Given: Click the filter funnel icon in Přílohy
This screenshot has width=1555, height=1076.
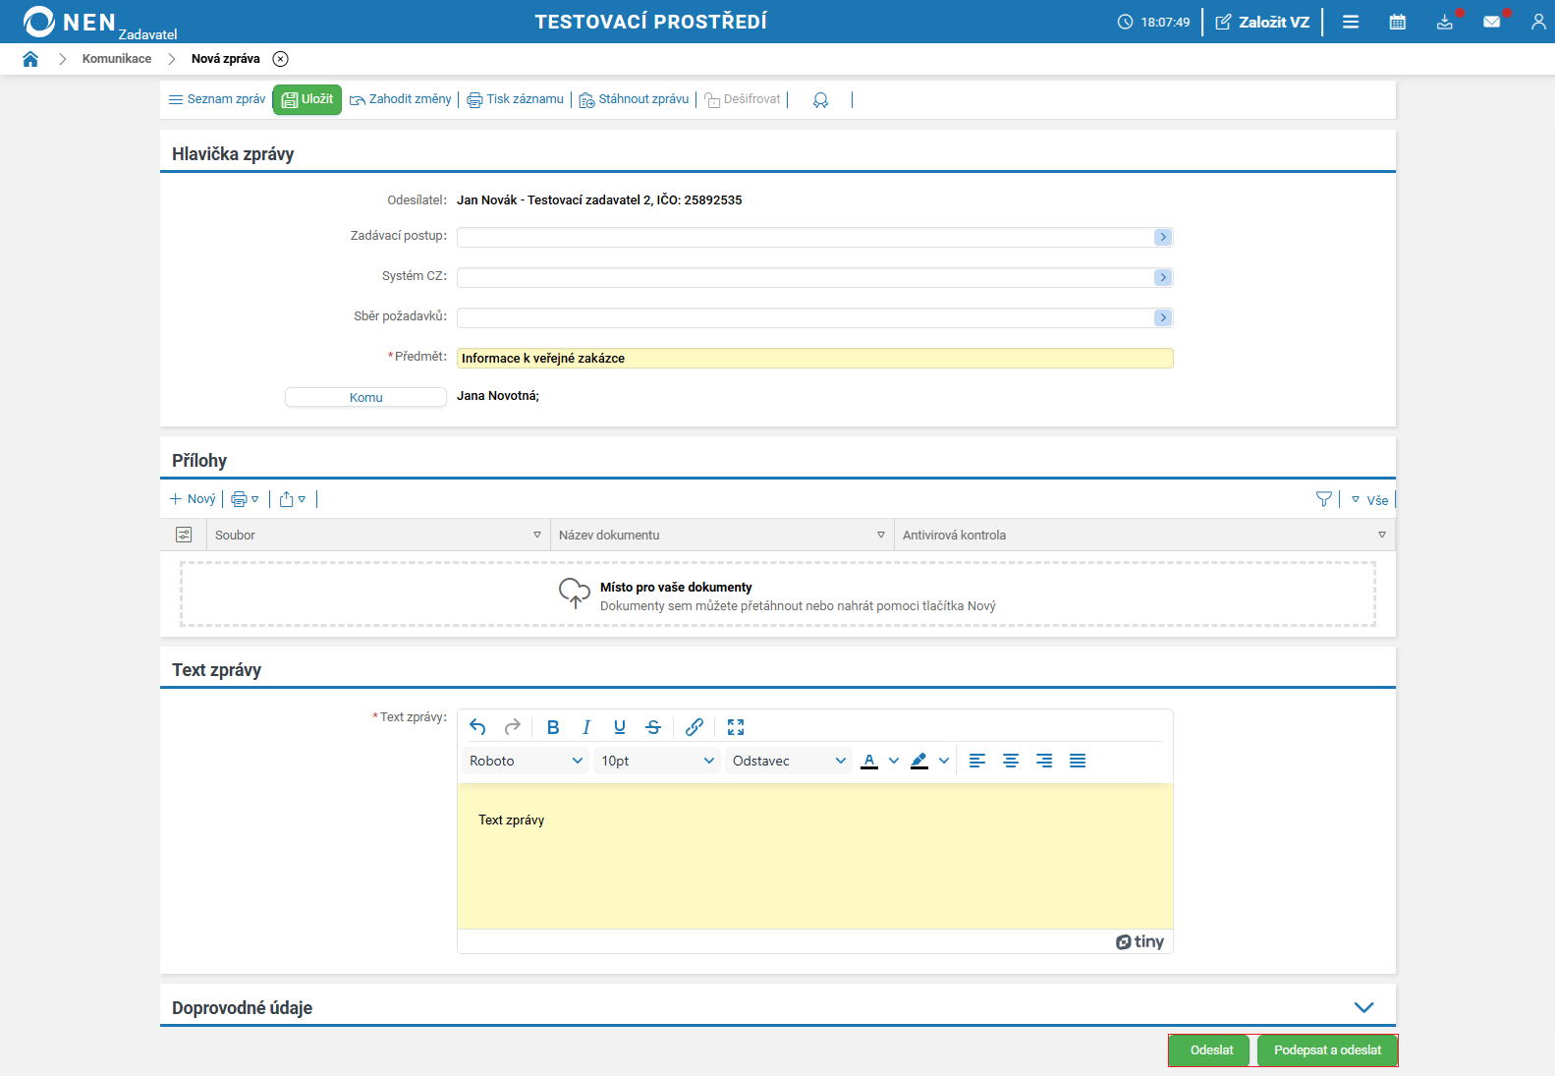Looking at the screenshot, I should click(1323, 499).
